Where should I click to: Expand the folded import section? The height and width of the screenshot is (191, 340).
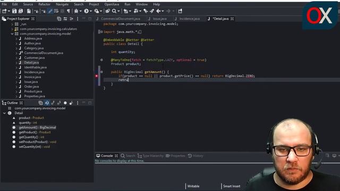pyautogui.click(x=101, y=32)
